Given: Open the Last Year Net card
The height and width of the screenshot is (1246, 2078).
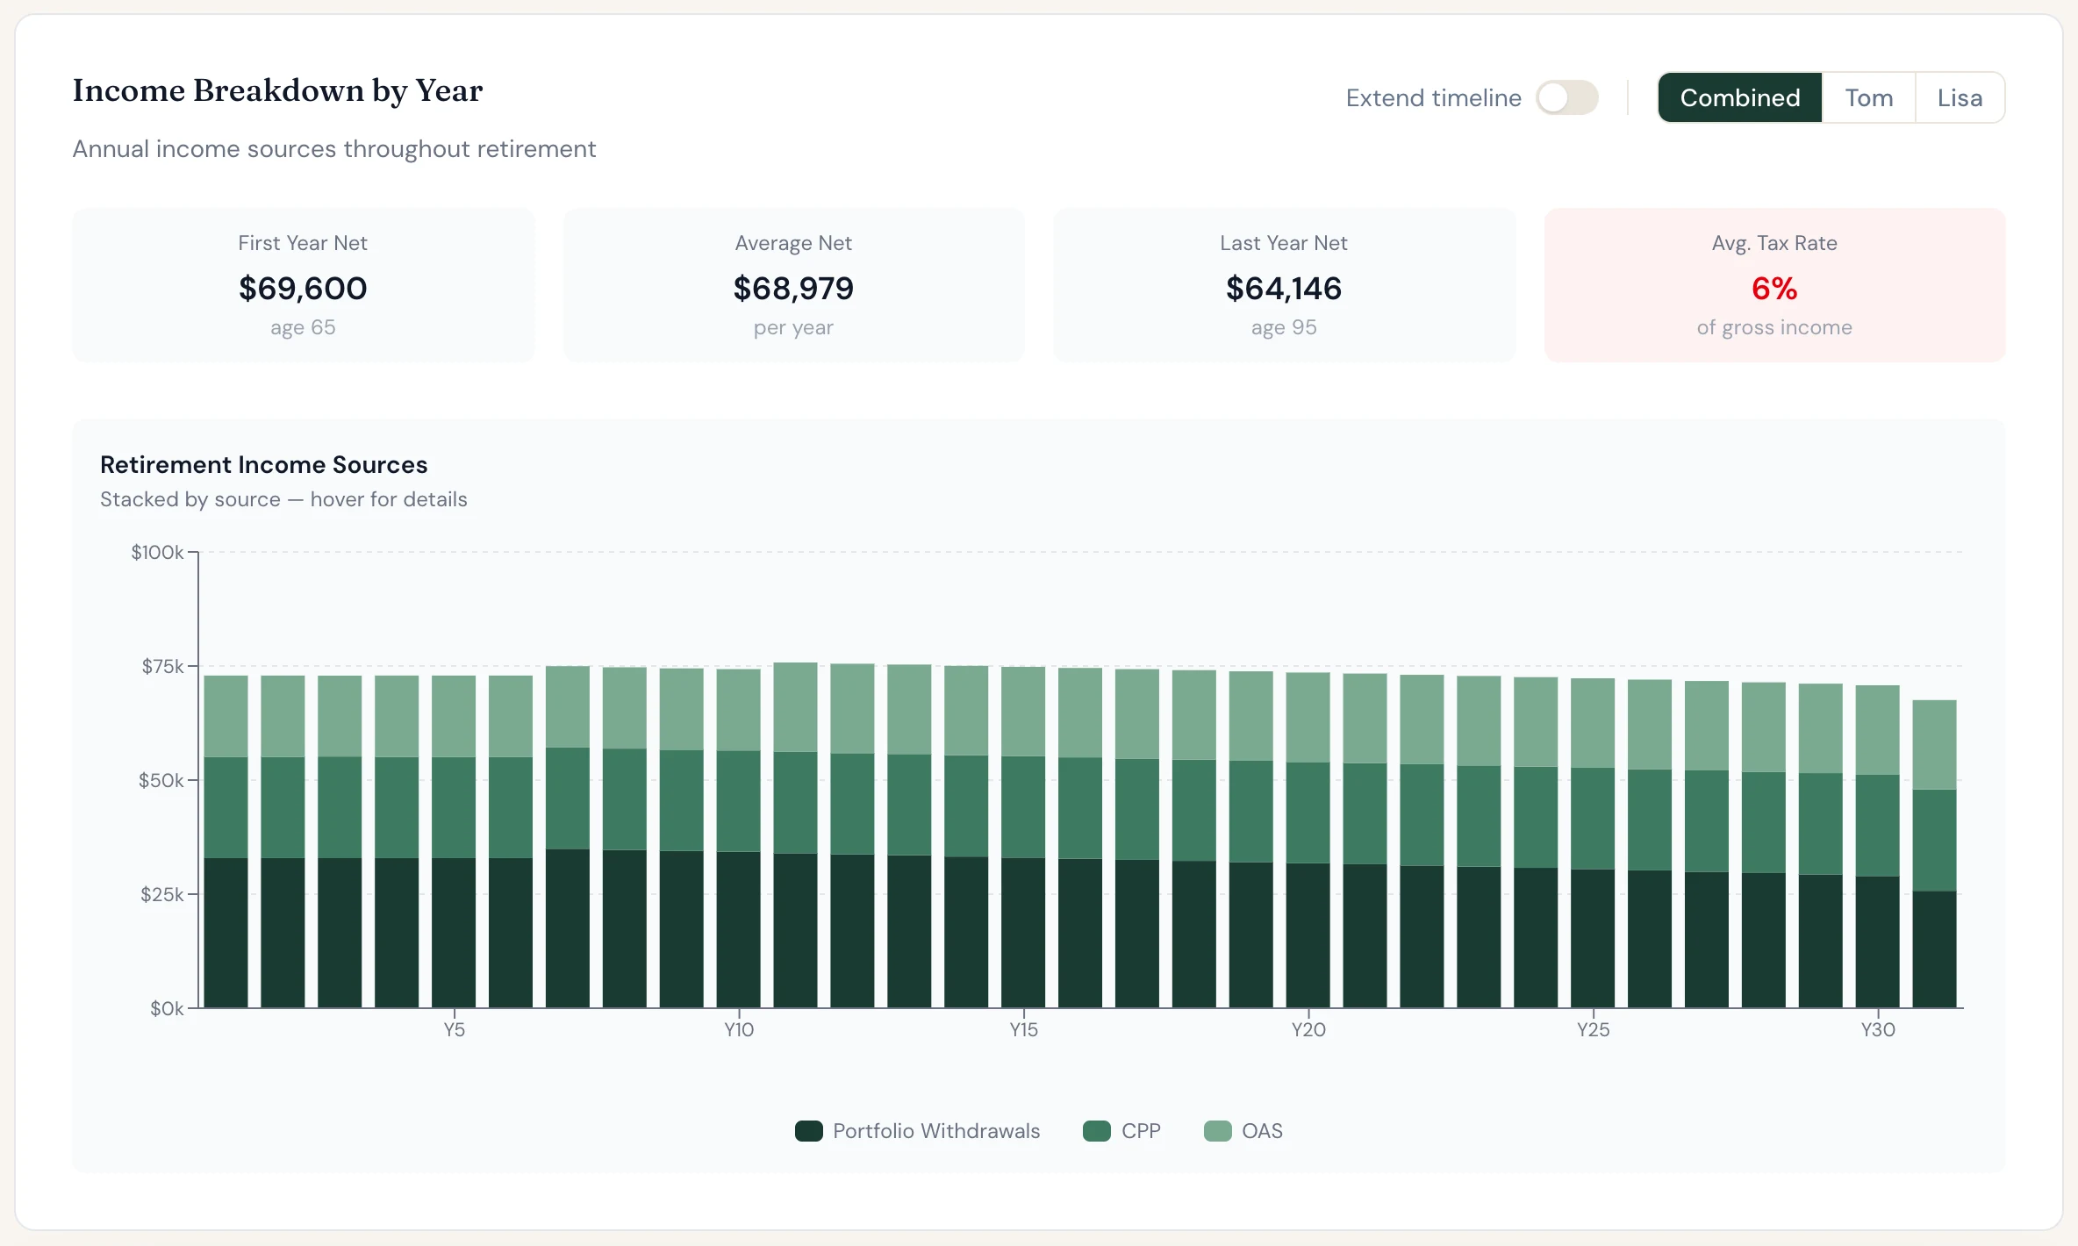Looking at the screenshot, I should coord(1284,285).
